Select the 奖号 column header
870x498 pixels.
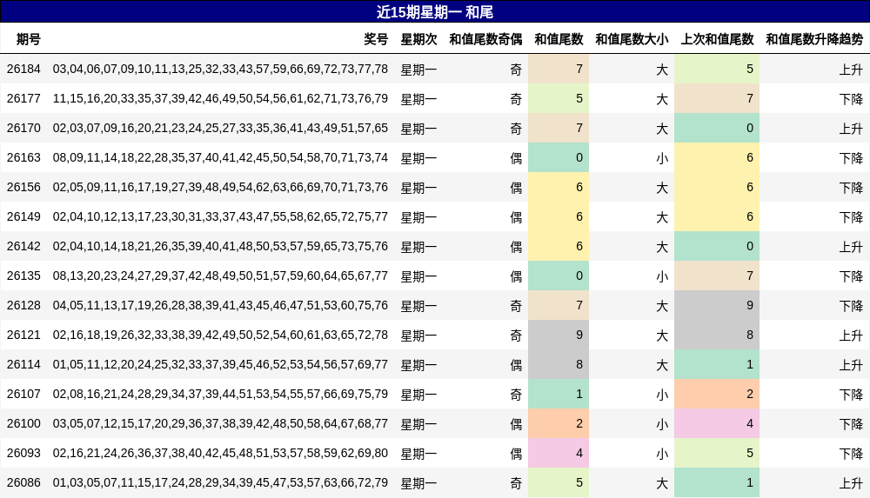pyautogui.click(x=376, y=39)
